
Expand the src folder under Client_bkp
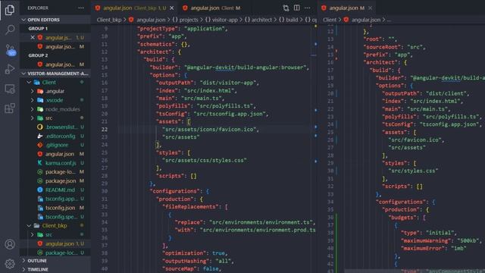point(32,234)
